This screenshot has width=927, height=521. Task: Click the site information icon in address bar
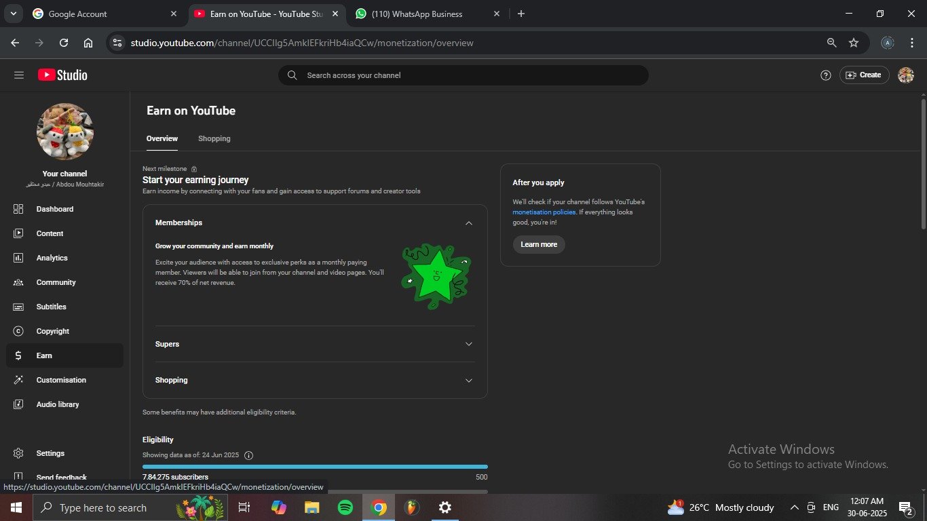click(x=117, y=43)
